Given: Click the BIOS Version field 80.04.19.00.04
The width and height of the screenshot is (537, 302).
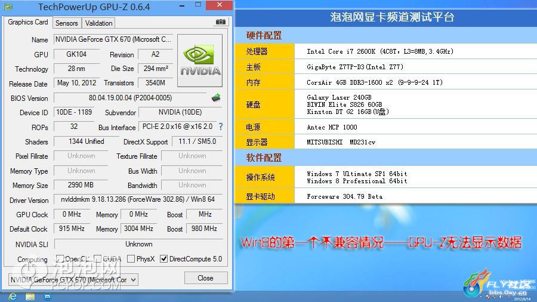Looking at the screenshot, I should [x=130, y=98].
